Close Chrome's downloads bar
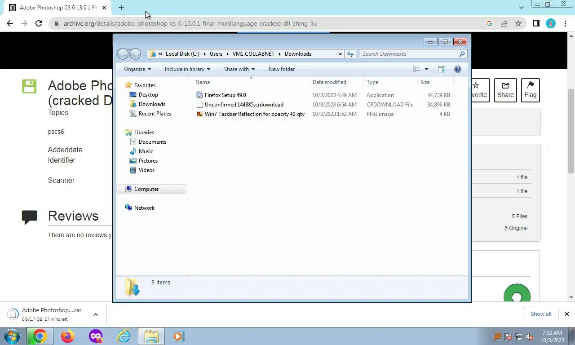Screen dimensions: 575x345 click(567, 314)
